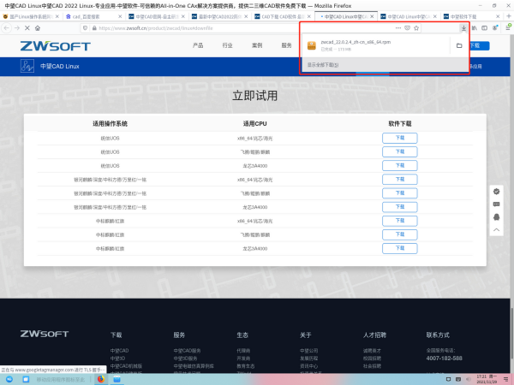
Task: Close the 中望软件下载 tab
Action: pos(498,16)
